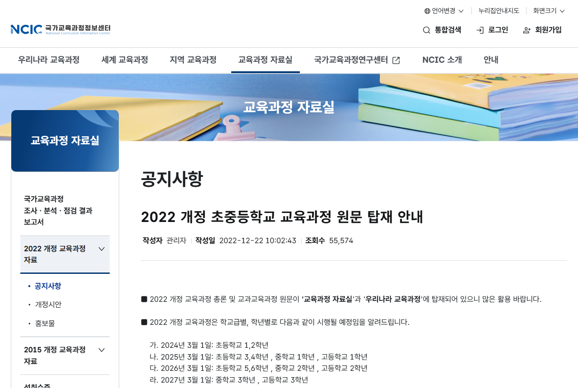Select 공지사항 in the sidebar
The height and width of the screenshot is (388, 578).
(48, 286)
